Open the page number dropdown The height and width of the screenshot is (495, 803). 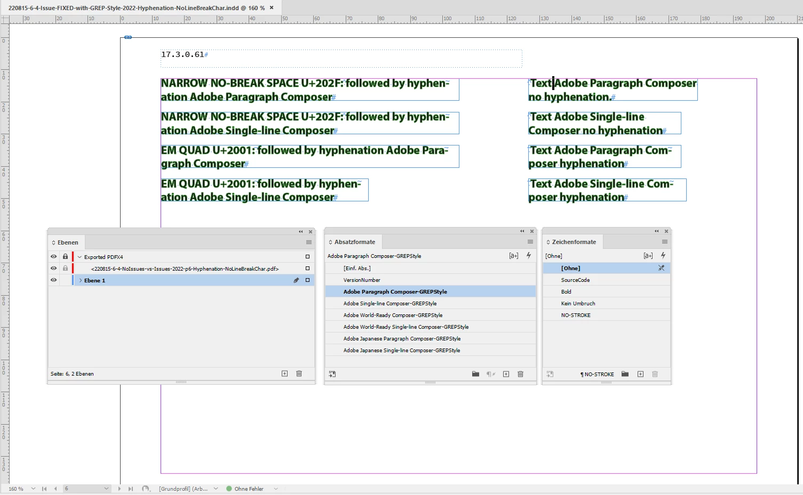pos(106,489)
